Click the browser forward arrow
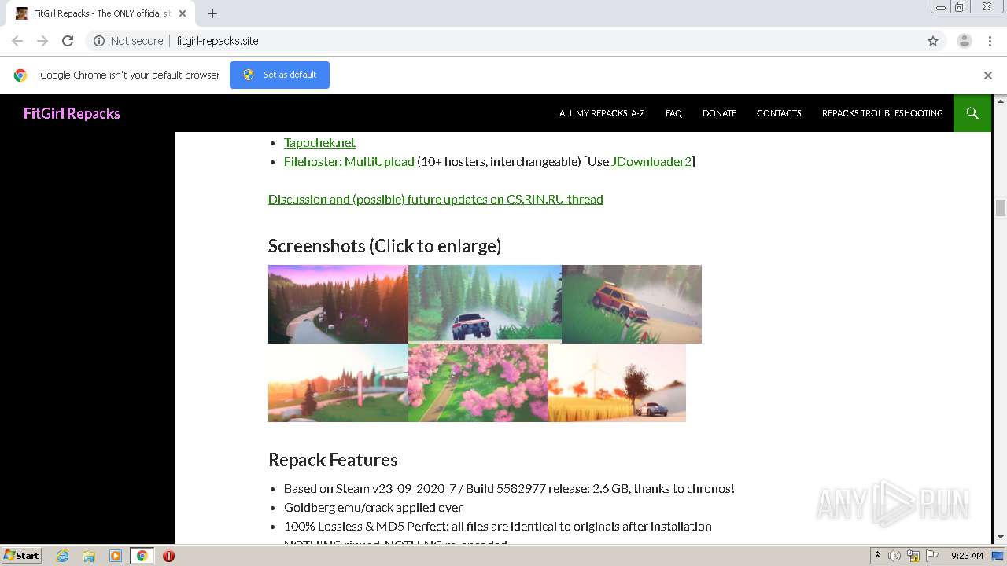The height and width of the screenshot is (566, 1007). 42,41
